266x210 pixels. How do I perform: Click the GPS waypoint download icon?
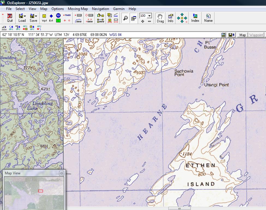(32, 28)
